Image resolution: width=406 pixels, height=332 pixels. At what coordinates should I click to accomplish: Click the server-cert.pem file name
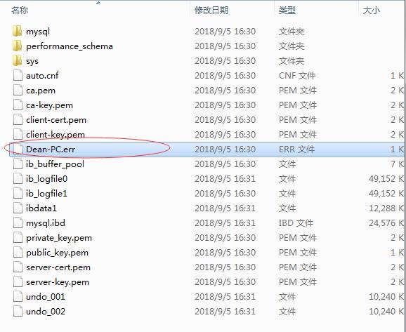pyautogui.click(x=58, y=267)
